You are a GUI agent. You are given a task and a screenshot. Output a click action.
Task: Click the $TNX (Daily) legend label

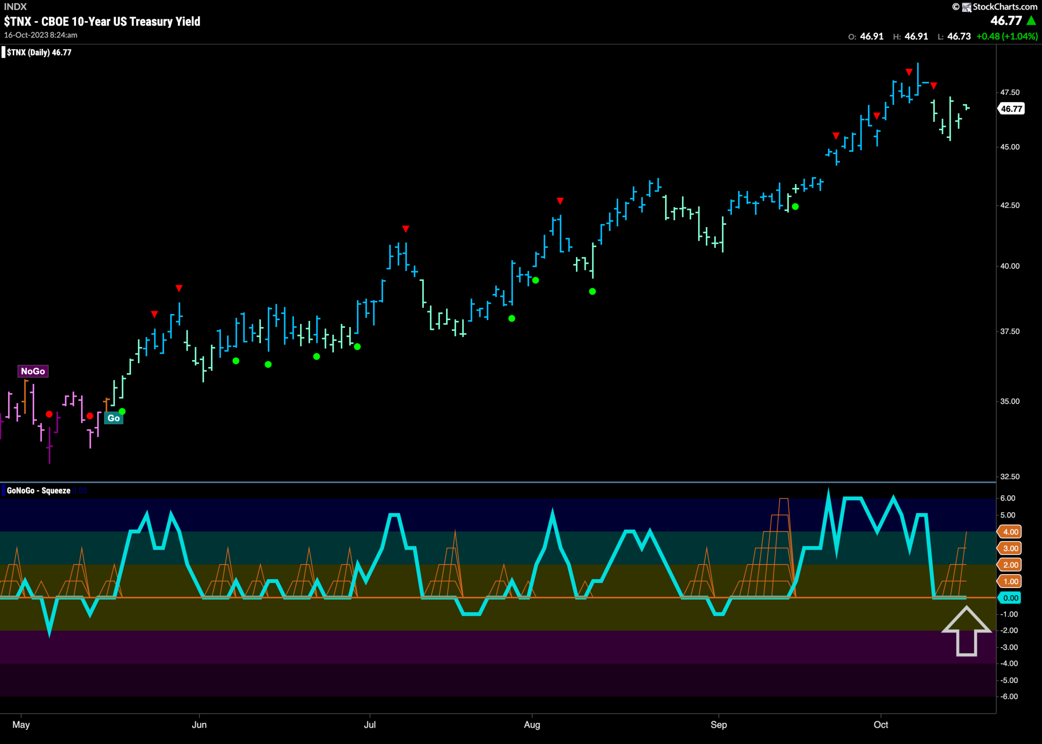(x=39, y=52)
